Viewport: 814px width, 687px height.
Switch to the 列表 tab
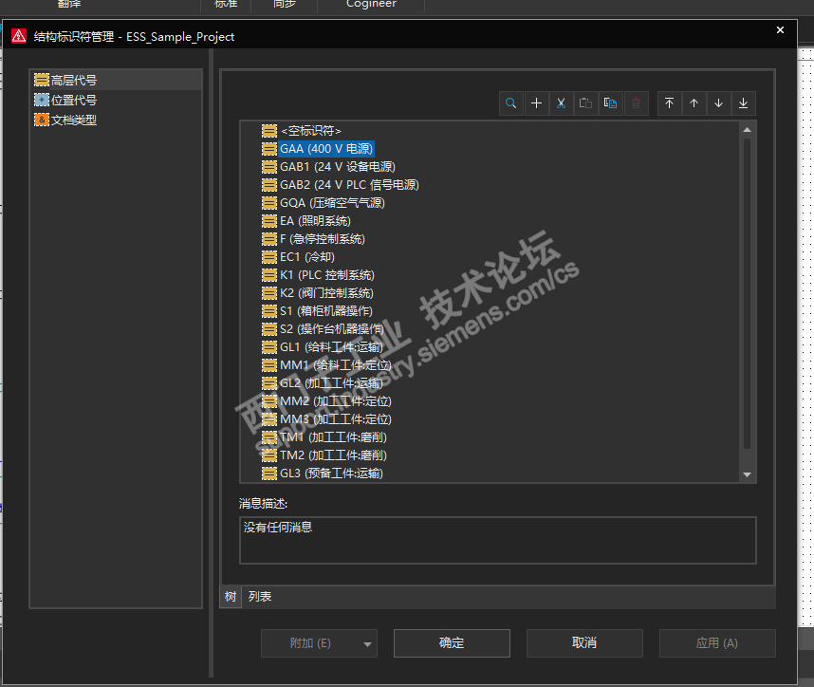pos(260,597)
